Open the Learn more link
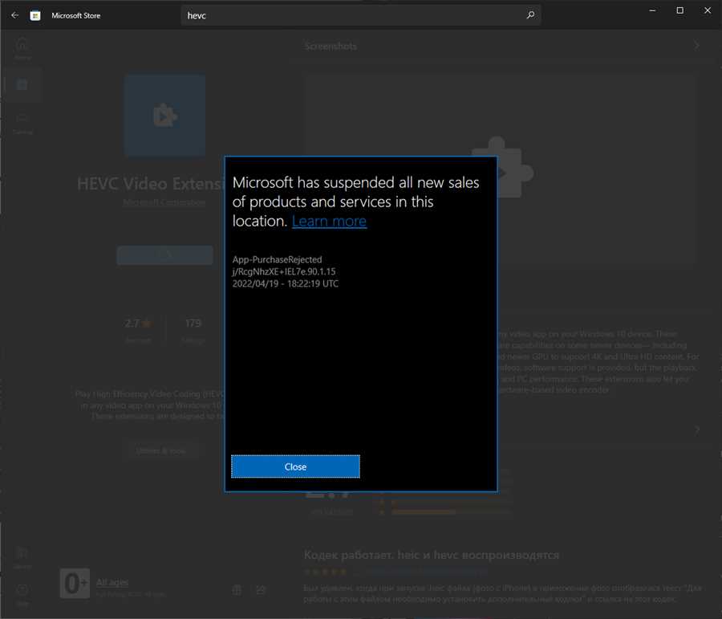 pos(329,222)
